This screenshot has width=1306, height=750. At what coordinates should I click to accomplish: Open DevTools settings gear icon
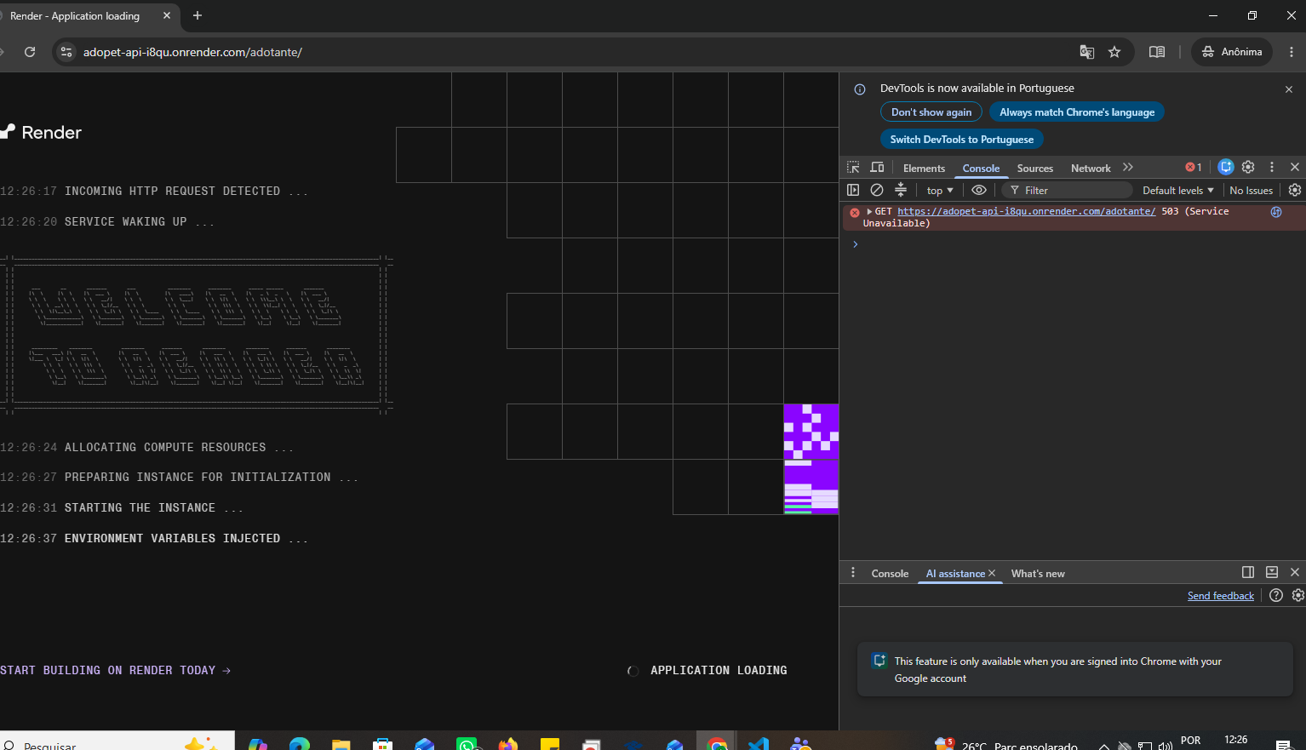point(1248,167)
